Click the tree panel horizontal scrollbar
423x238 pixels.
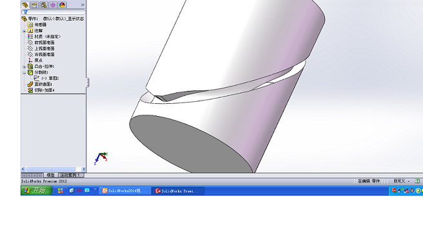[x=53, y=169]
